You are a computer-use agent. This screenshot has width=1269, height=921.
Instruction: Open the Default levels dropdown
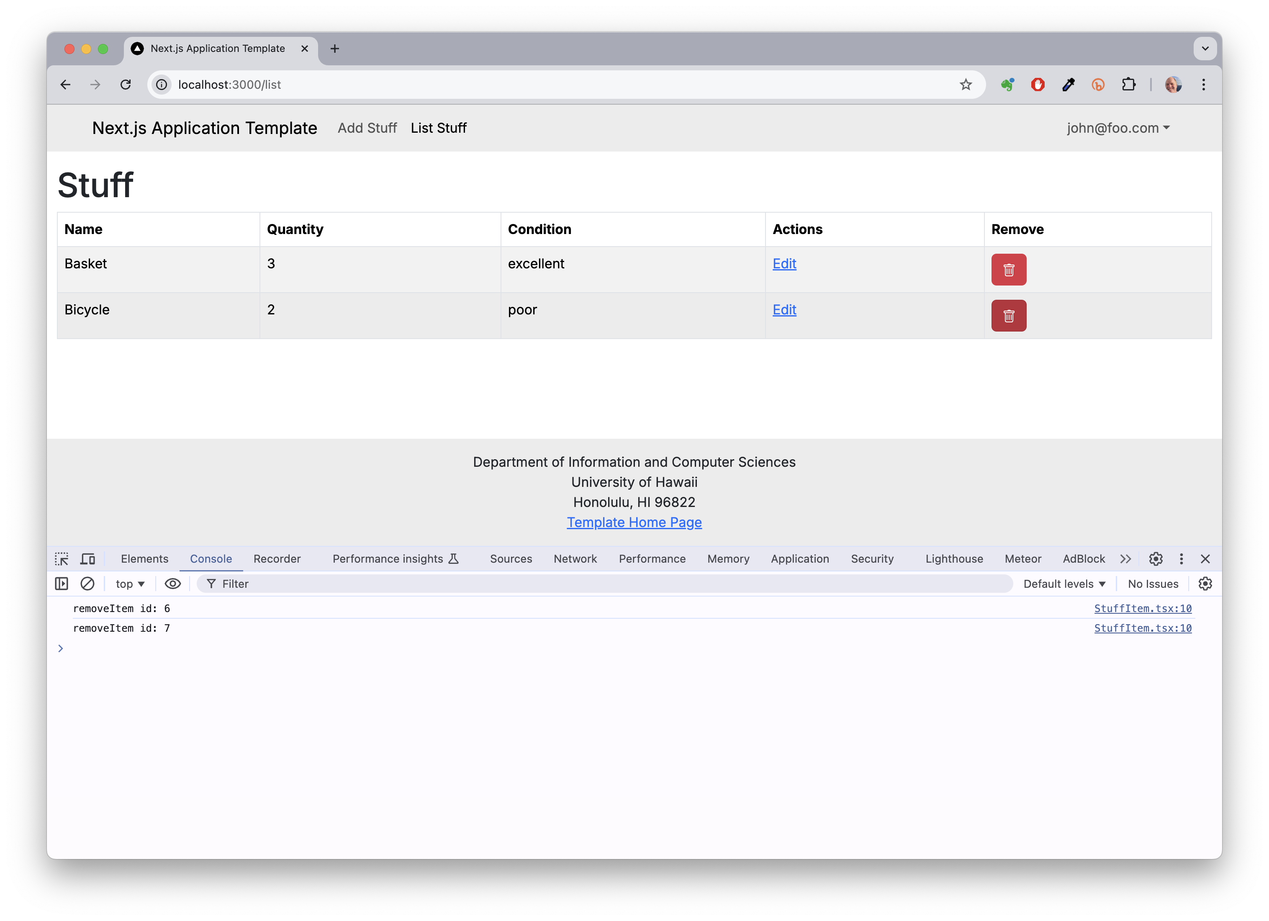[x=1064, y=584]
